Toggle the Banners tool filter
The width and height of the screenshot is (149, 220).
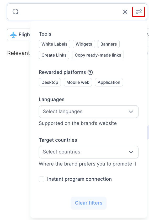coord(109,44)
